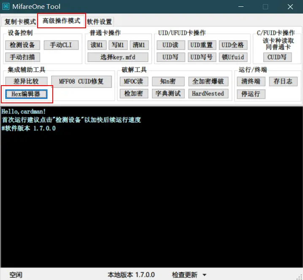Click the 检测设备 button
This screenshot has height=280, width=303.
pos(23,45)
